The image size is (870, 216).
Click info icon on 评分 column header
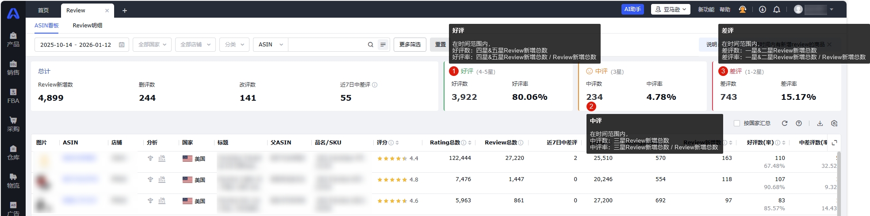(391, 143)
